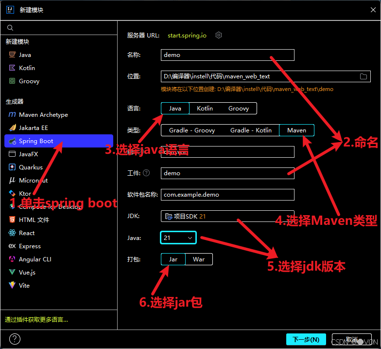Browse location with folder icon
Image resolution: width=381 pixels, height=349 pixels.
point(364,76)
